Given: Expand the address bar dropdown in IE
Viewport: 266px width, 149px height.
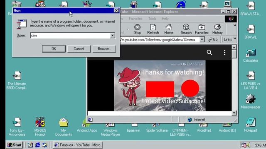Looking at the screenshot, I should point(202,40).
